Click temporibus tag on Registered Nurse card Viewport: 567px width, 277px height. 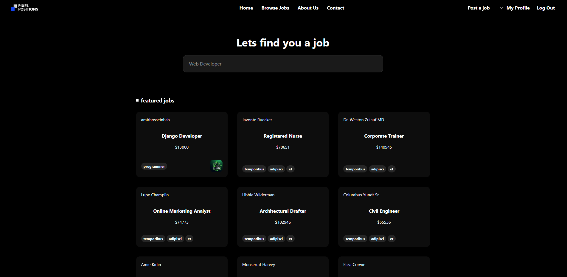254,169
